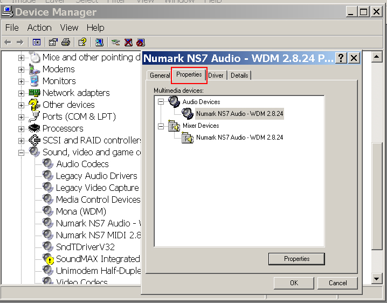Open the toolbar Properties sheet icon
The height and width of the screenshot is (303, 387).
tap(53, 43)
